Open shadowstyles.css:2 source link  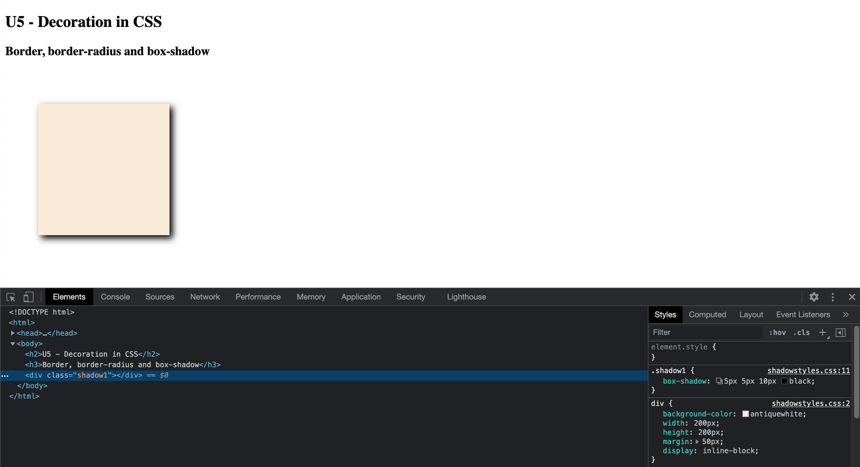[x=811, y=403]
